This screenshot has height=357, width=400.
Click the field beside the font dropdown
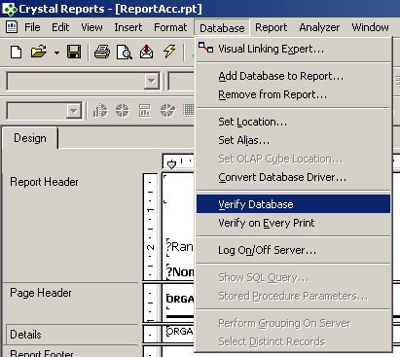pos(181,81)
